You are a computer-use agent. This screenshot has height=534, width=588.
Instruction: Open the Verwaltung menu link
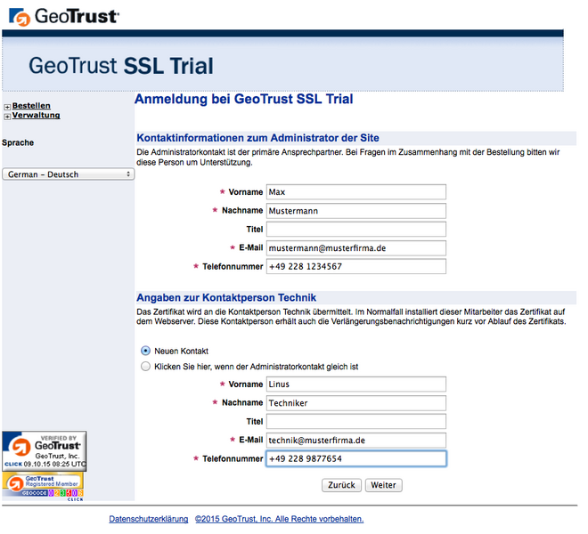pos(36,116)
